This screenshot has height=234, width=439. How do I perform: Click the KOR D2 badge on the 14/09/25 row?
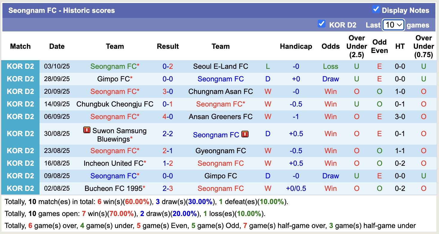(20, 104)
